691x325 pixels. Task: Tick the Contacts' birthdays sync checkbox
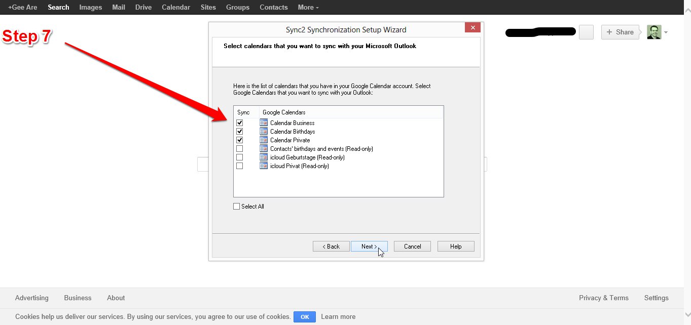[x=240, y=149]
